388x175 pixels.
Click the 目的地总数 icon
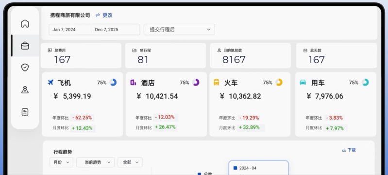219,51
